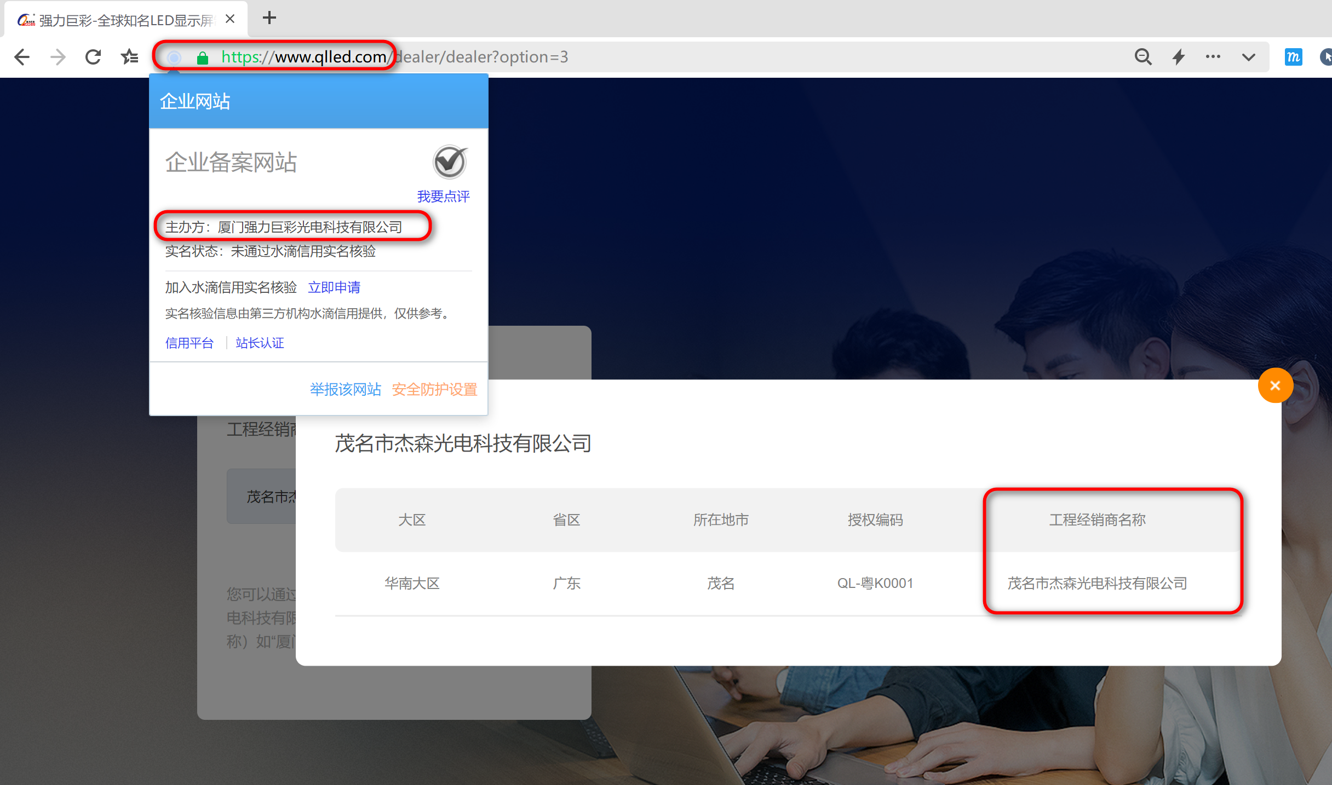
Task: Open the 站长认证 link
Action: pyautogui.click(x=260, y=343)
